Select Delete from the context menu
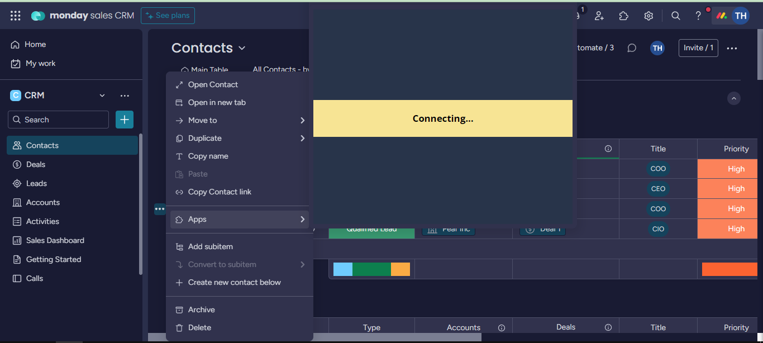763x343 pixels. tap(199, 327)
